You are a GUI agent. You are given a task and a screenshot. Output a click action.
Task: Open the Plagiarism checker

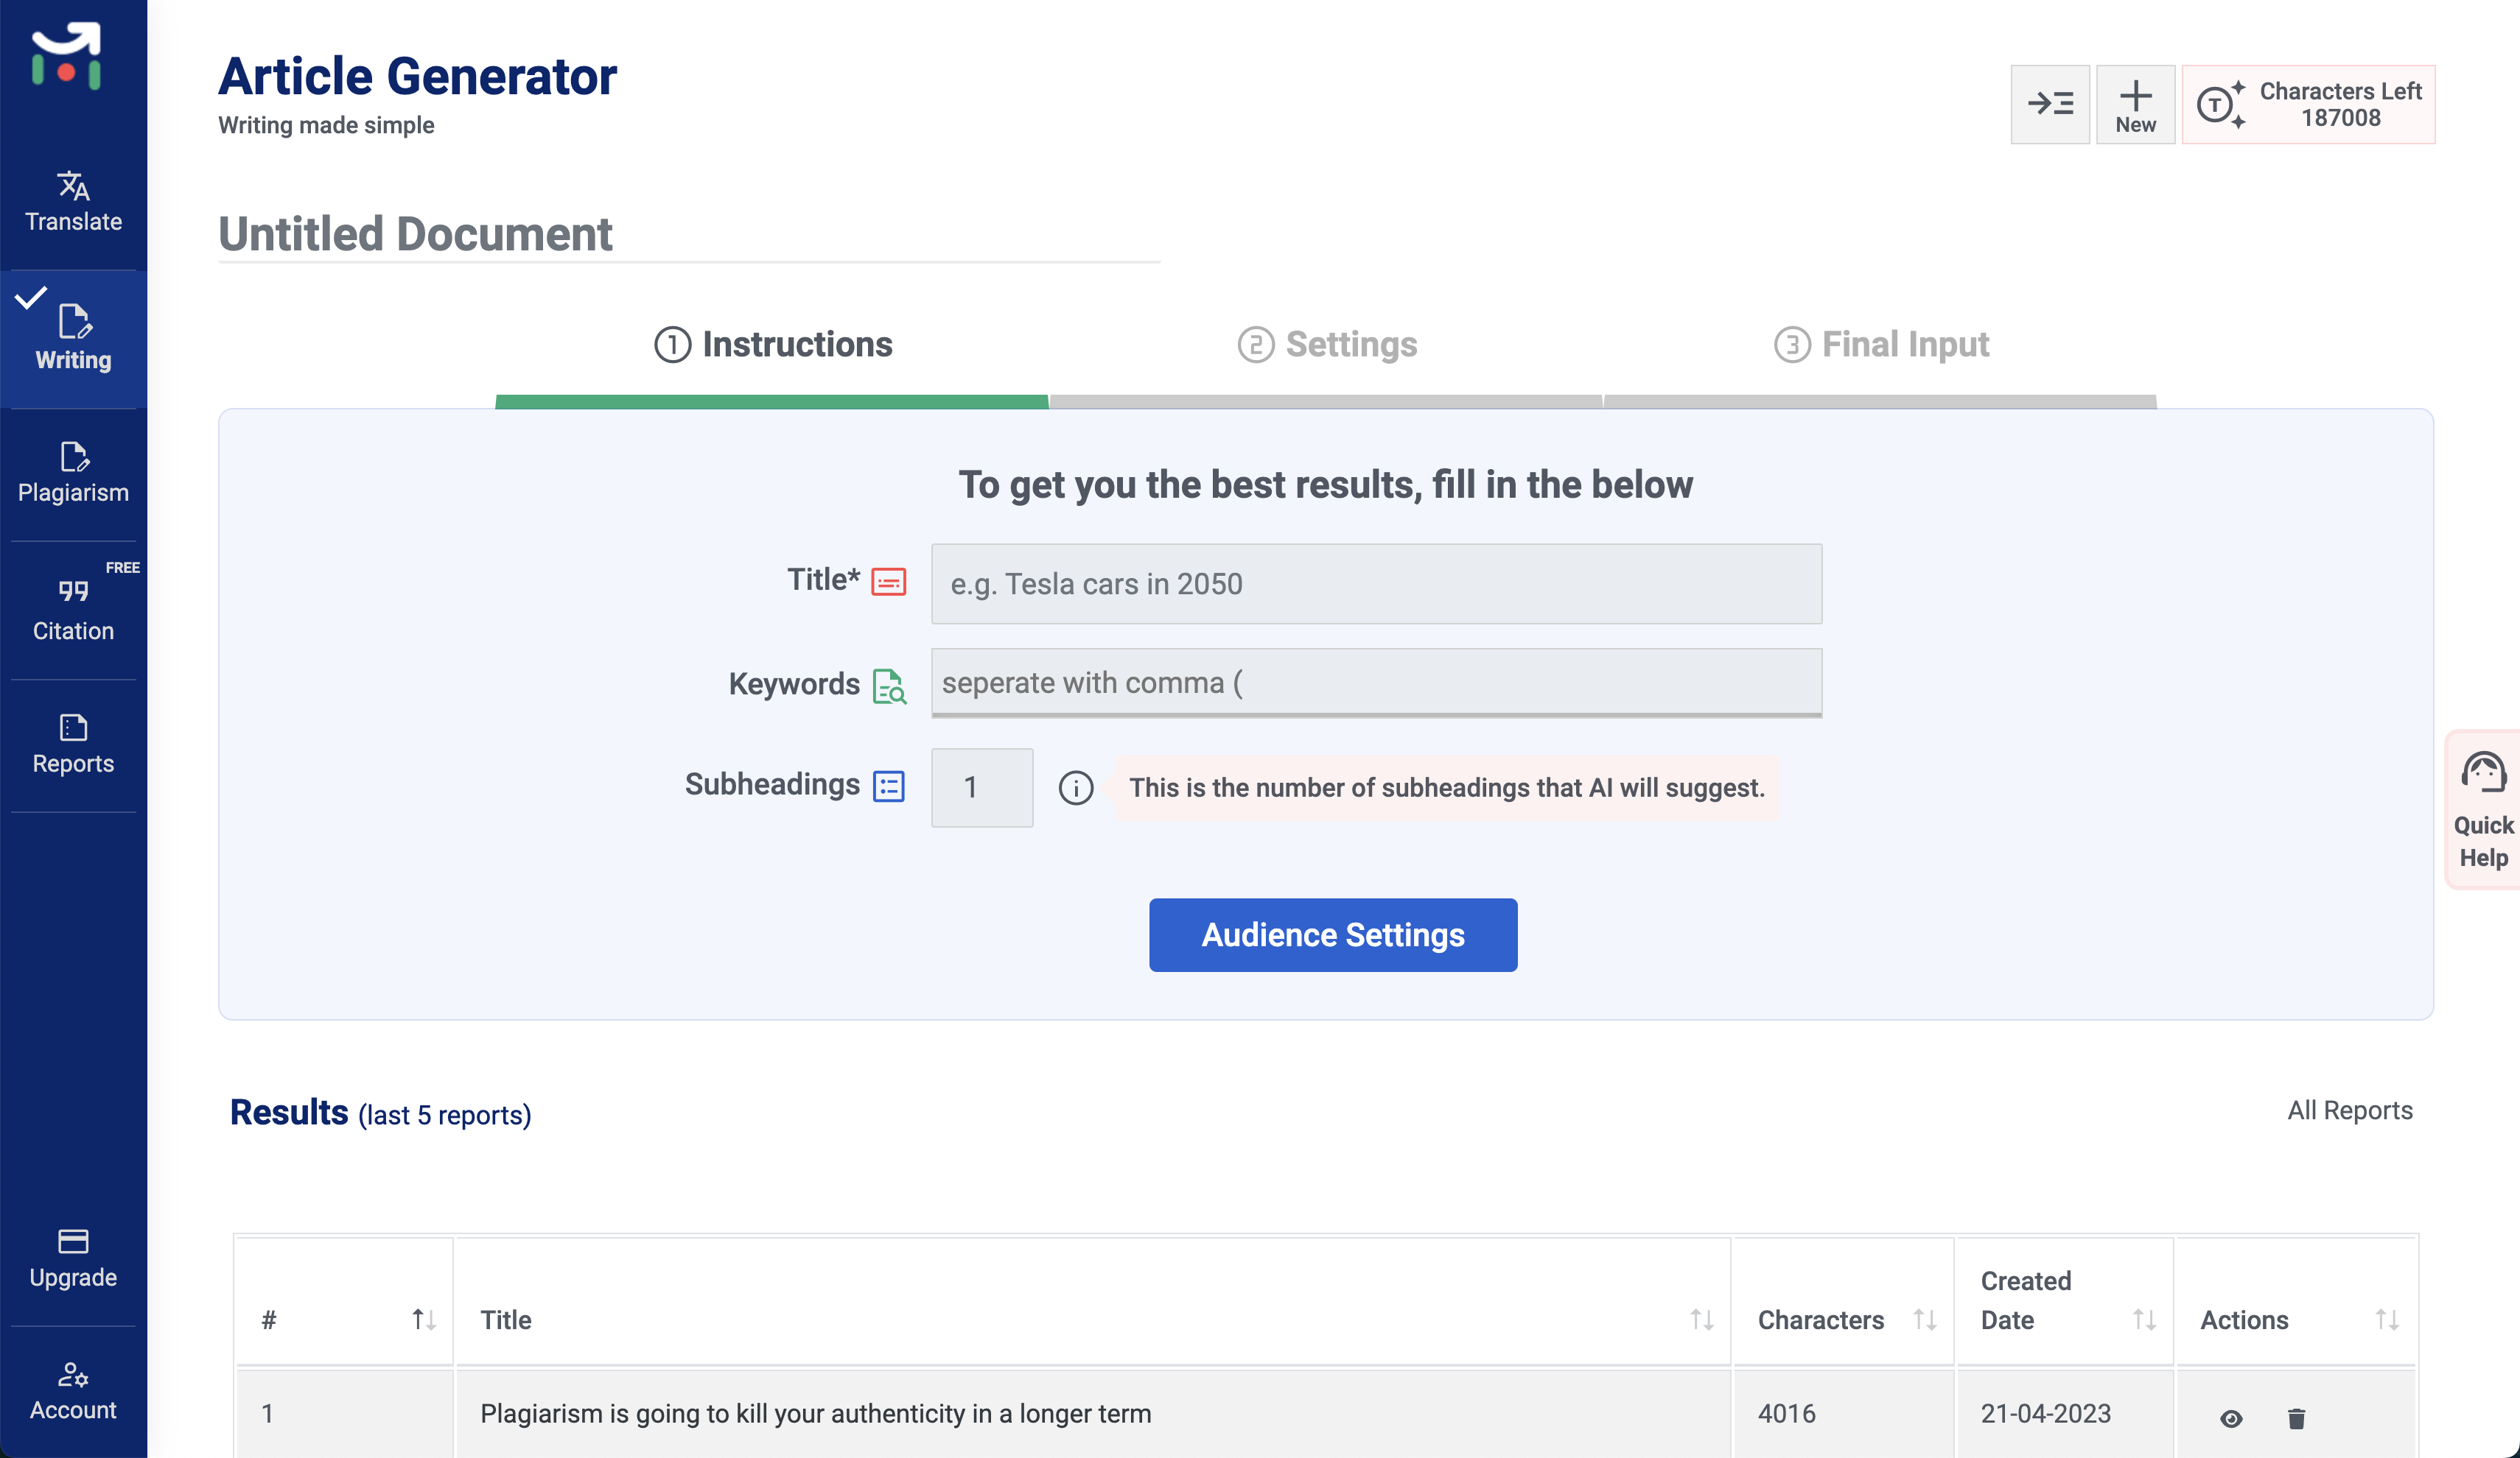[x=73, y=472]
